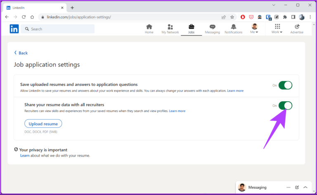
Task: Toggle the browser side panel icon
Action: tap(293, 17)
